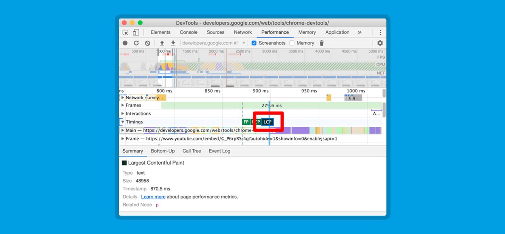Click the Largest Contentful Paint color swatch
Screen dimensions: 505x234
[x=124, y=163]
